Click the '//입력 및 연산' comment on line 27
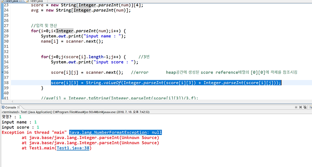 coord(44,26)
